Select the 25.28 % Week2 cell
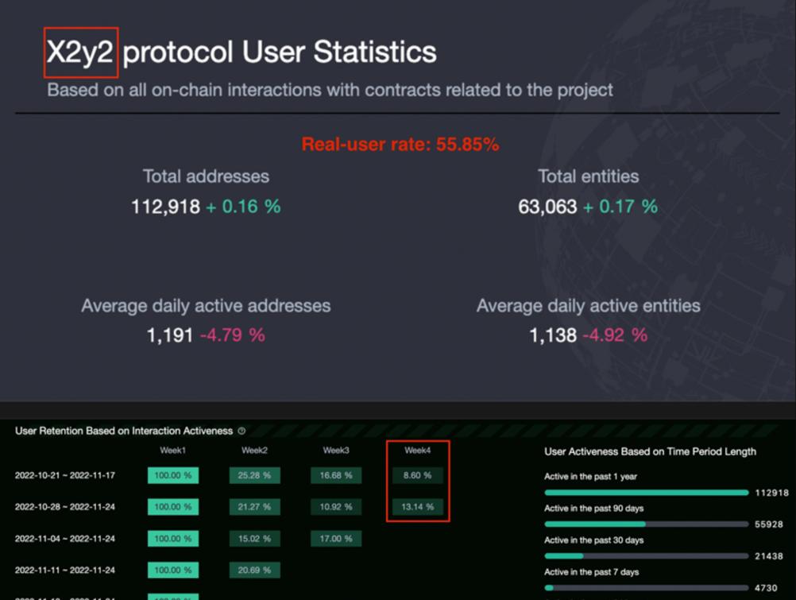The width and height of the screenshot is (796, 600). 254,475
